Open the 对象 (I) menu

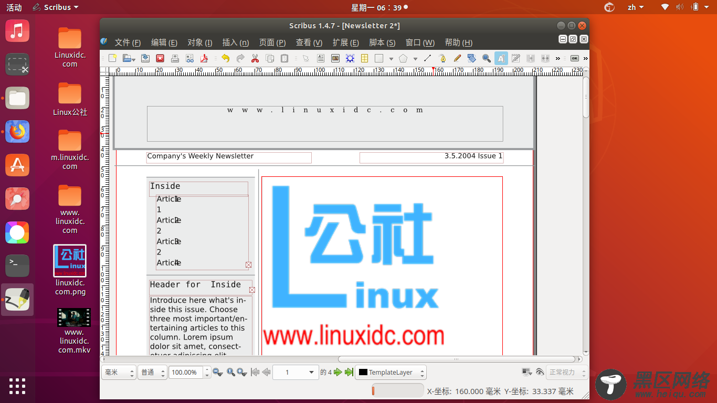tap(200, 43)
